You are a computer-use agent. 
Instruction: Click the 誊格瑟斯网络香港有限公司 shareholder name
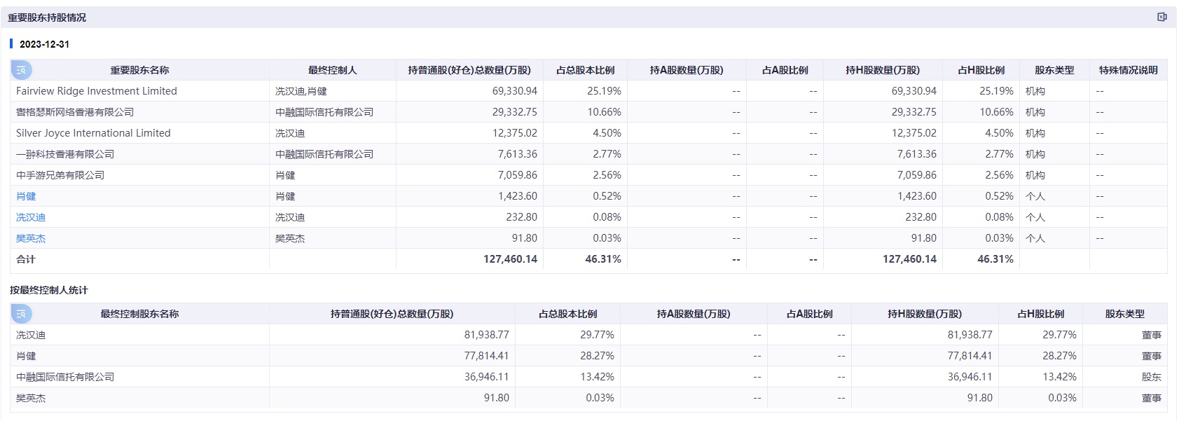75,112
